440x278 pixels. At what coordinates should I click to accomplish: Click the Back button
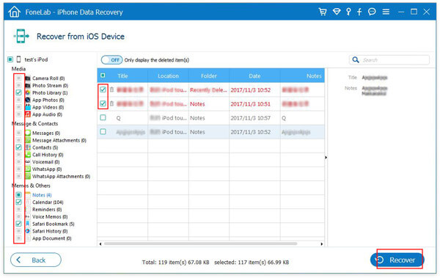pos(36,260)
